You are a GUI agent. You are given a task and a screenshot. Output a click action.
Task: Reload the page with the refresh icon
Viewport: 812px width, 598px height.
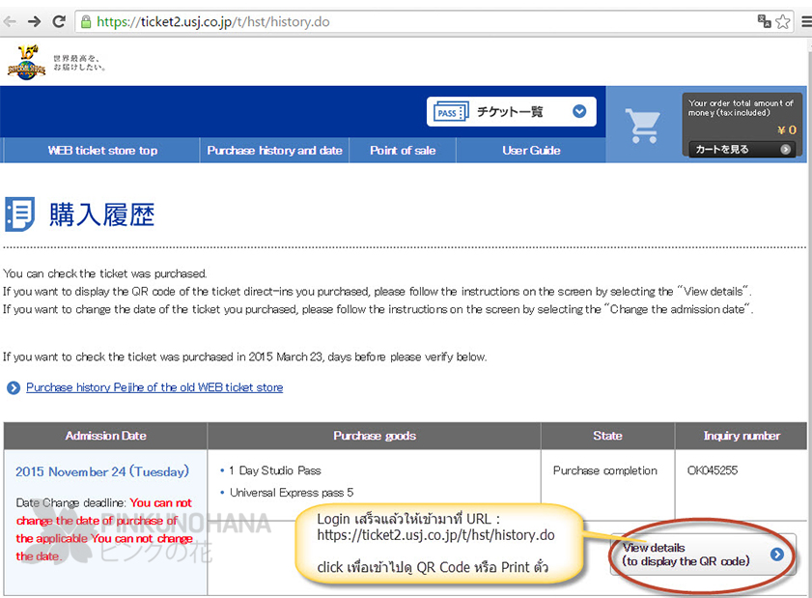tap(59, 21)
